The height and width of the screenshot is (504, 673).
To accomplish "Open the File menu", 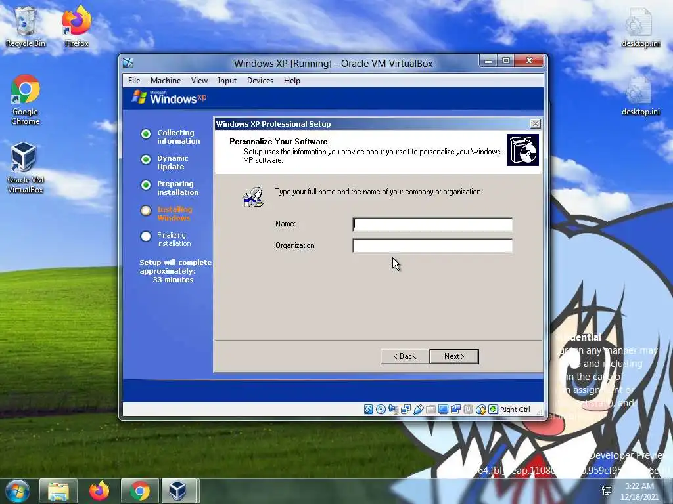I will click(x=134, y=81).
